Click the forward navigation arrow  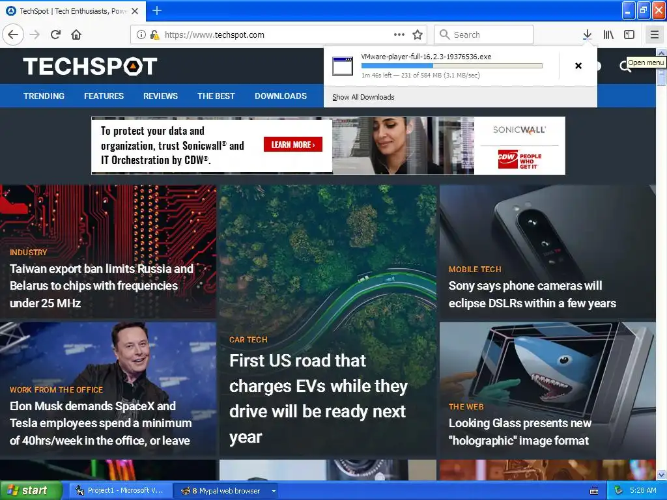click(35, 35)
